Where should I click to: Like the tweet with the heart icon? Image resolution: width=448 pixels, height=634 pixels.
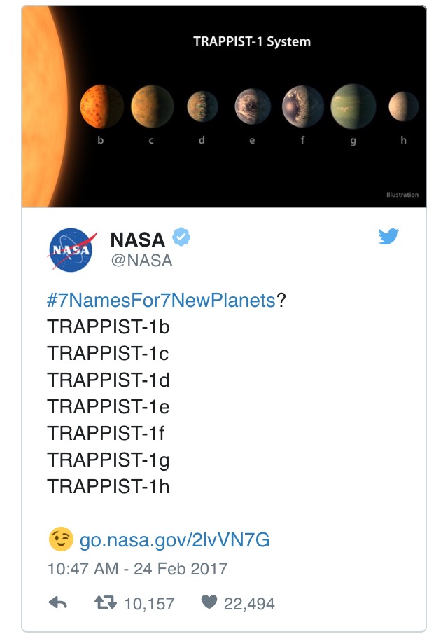pos(209,602)
